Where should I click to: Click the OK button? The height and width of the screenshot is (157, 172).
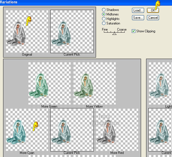[153, 10]
